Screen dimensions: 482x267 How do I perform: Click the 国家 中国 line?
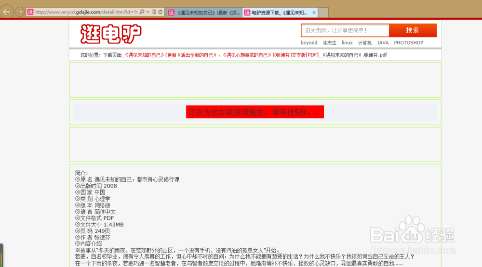pos(90,192)
